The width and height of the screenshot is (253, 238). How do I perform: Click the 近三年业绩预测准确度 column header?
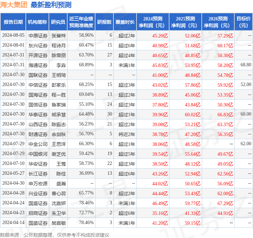coord(81,22)
